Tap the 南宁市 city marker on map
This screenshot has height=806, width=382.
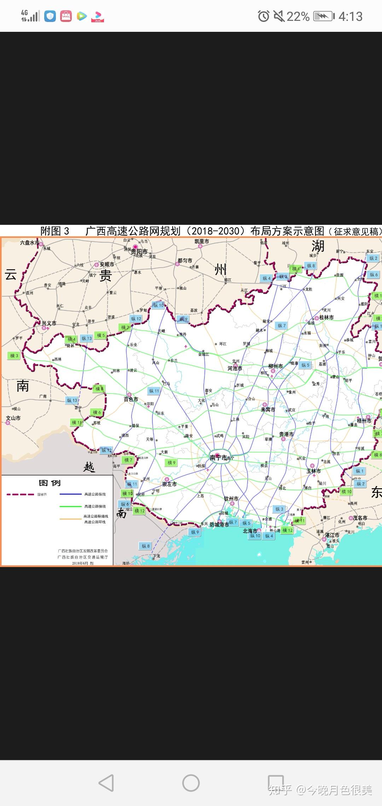(x=217, y=455)
